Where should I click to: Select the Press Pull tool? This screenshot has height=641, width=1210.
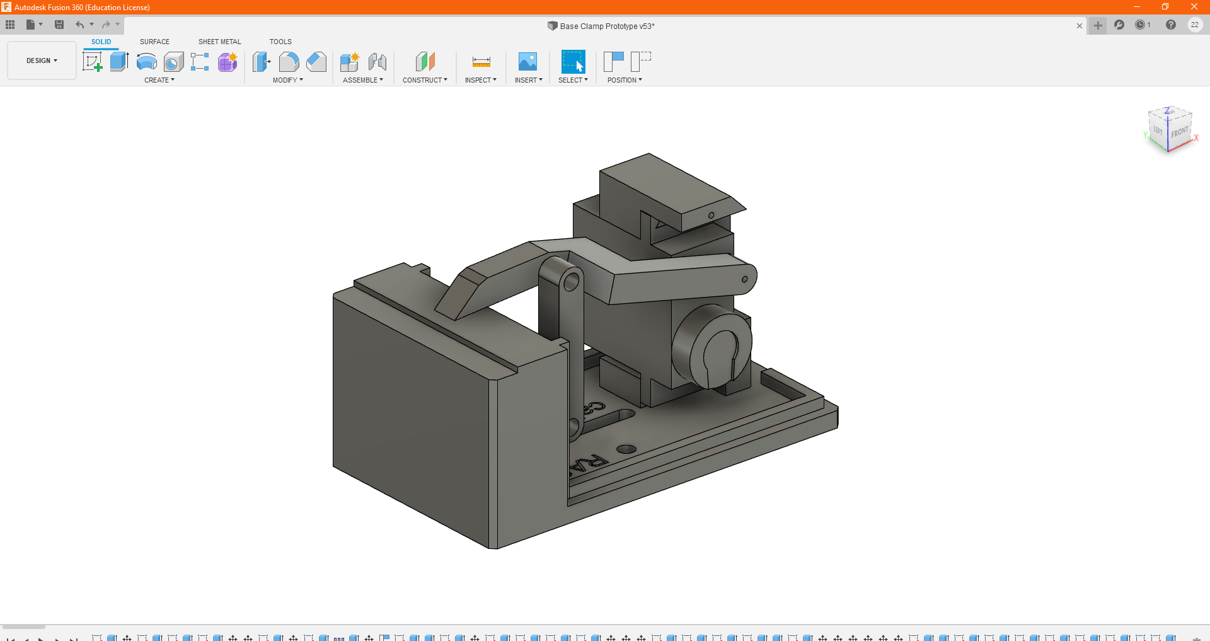click(x=262, y=62)
